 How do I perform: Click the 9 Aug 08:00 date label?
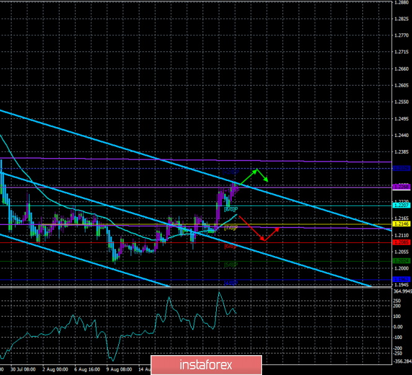tap(120, 369)
